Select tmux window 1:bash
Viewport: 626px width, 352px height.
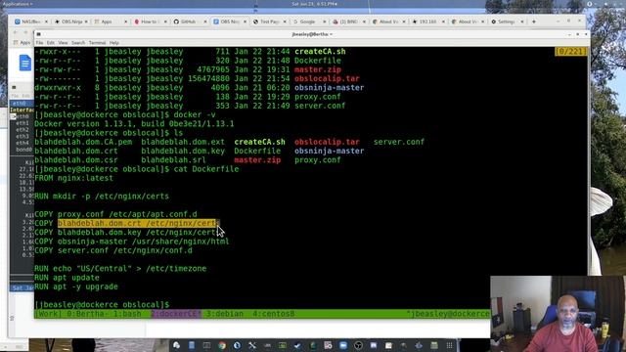(x=127, y=314)
